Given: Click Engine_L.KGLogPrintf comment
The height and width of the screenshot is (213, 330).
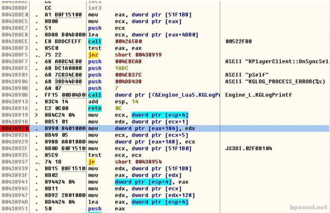Looking at the screenshot, I should [258, 95].
